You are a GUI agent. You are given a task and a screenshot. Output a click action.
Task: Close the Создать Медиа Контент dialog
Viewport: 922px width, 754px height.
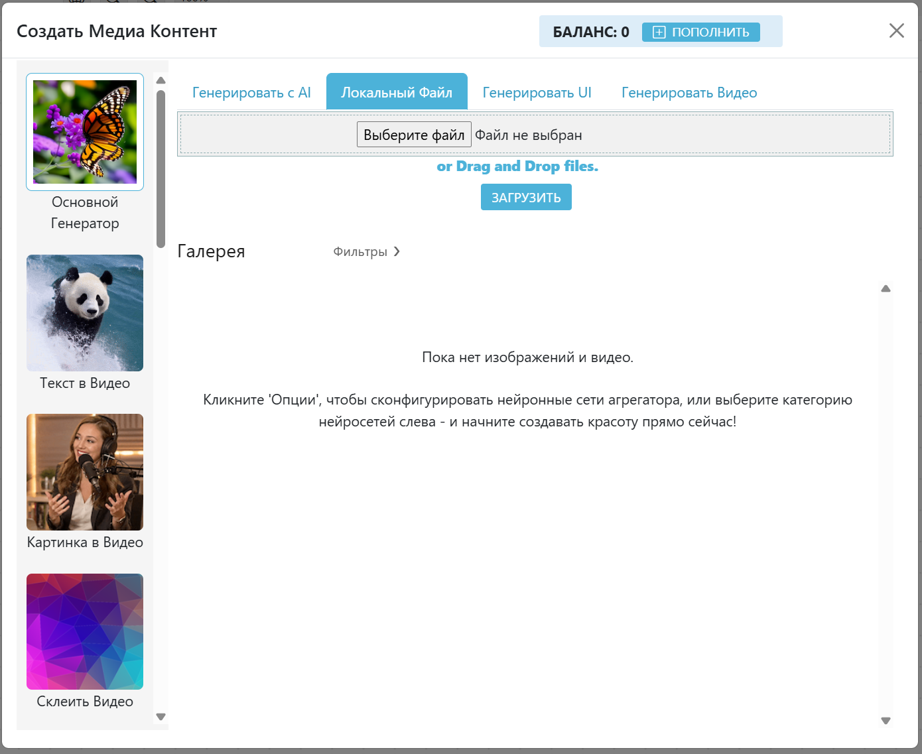[896, 31]
